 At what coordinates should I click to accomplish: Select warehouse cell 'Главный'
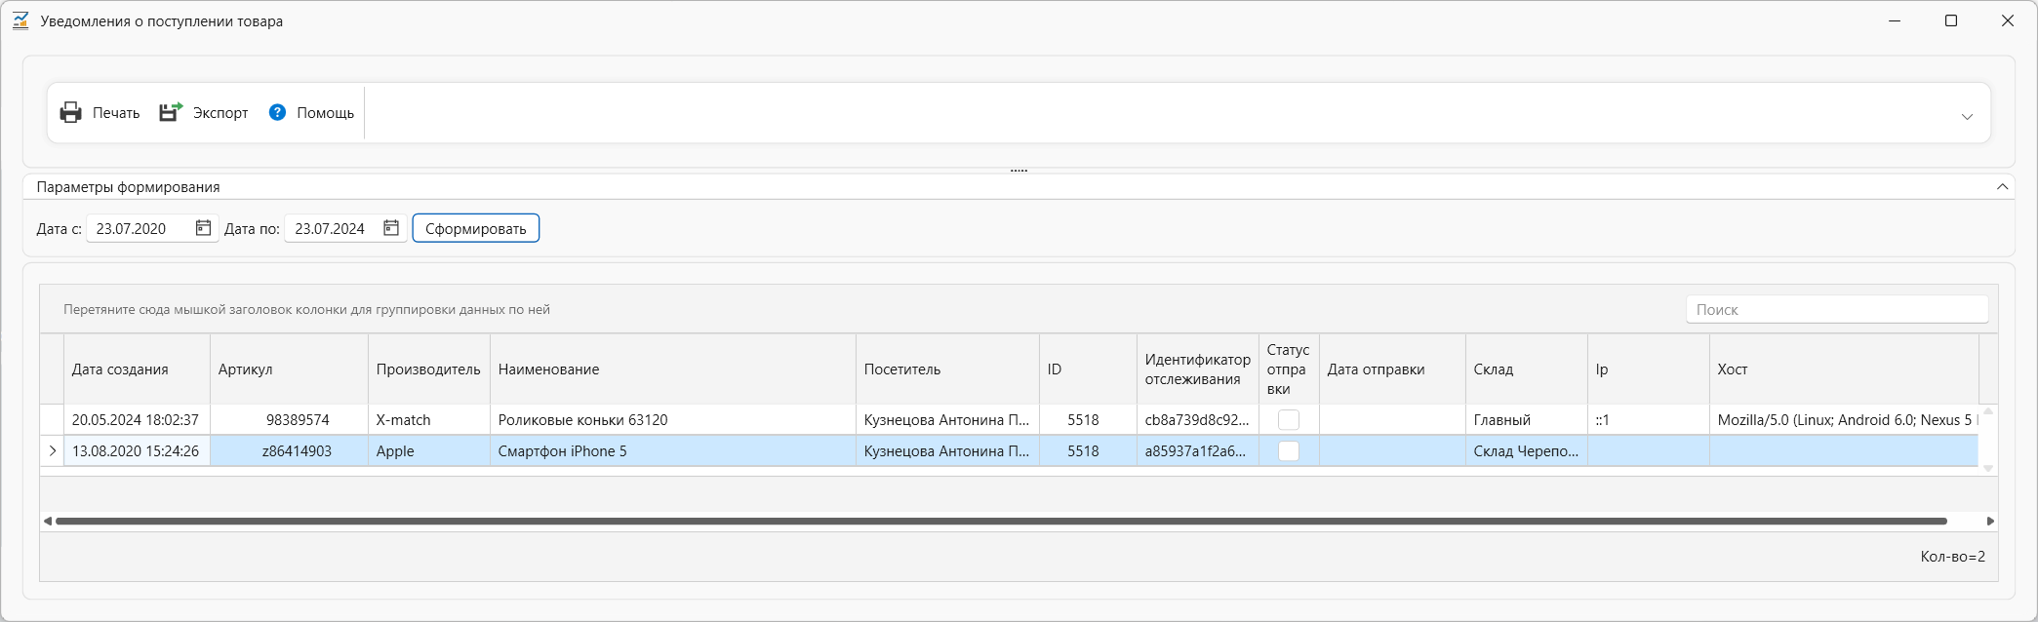1527,420
